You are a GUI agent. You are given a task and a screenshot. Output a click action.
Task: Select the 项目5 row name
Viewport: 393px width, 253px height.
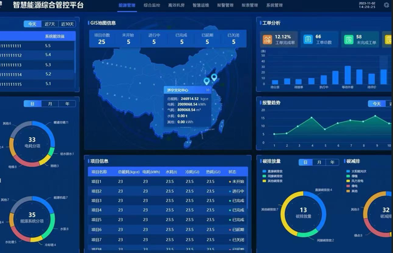(x=96, y=220)
